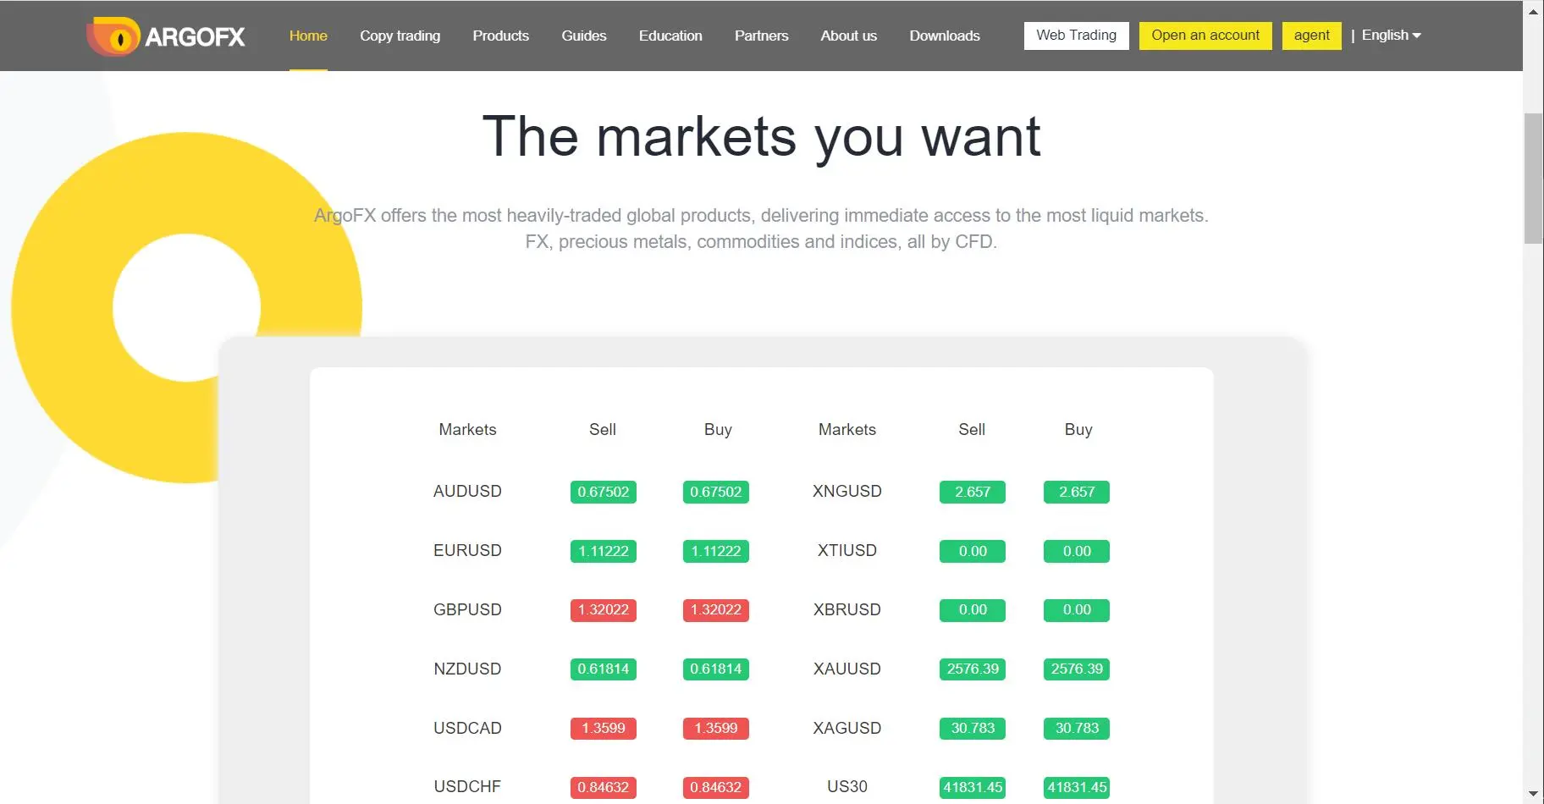Screen dimensions: 1544x804
Task: Select the GBPUSD market name
Action: tap(467, 610)
